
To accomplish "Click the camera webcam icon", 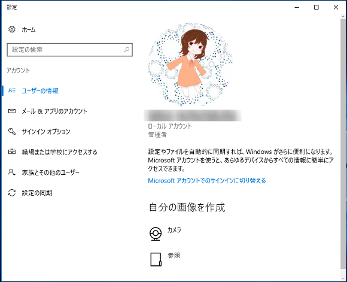I will (156, 234).
